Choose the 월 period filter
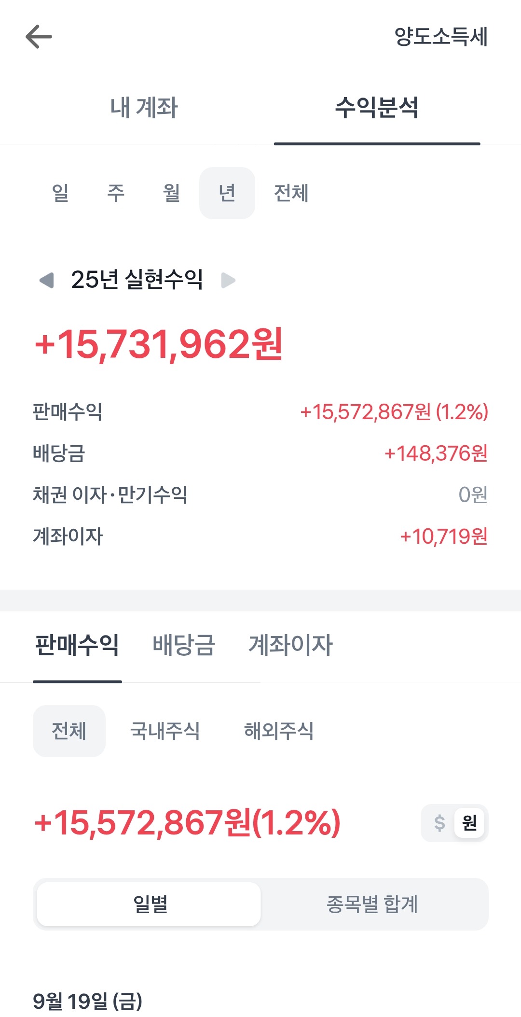Image resolution: width=521 pixels, height=1017 pixels. (x=171, y=193)
